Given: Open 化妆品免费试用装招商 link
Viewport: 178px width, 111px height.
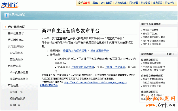Looking at the screenshot, I should coord(154,83).
